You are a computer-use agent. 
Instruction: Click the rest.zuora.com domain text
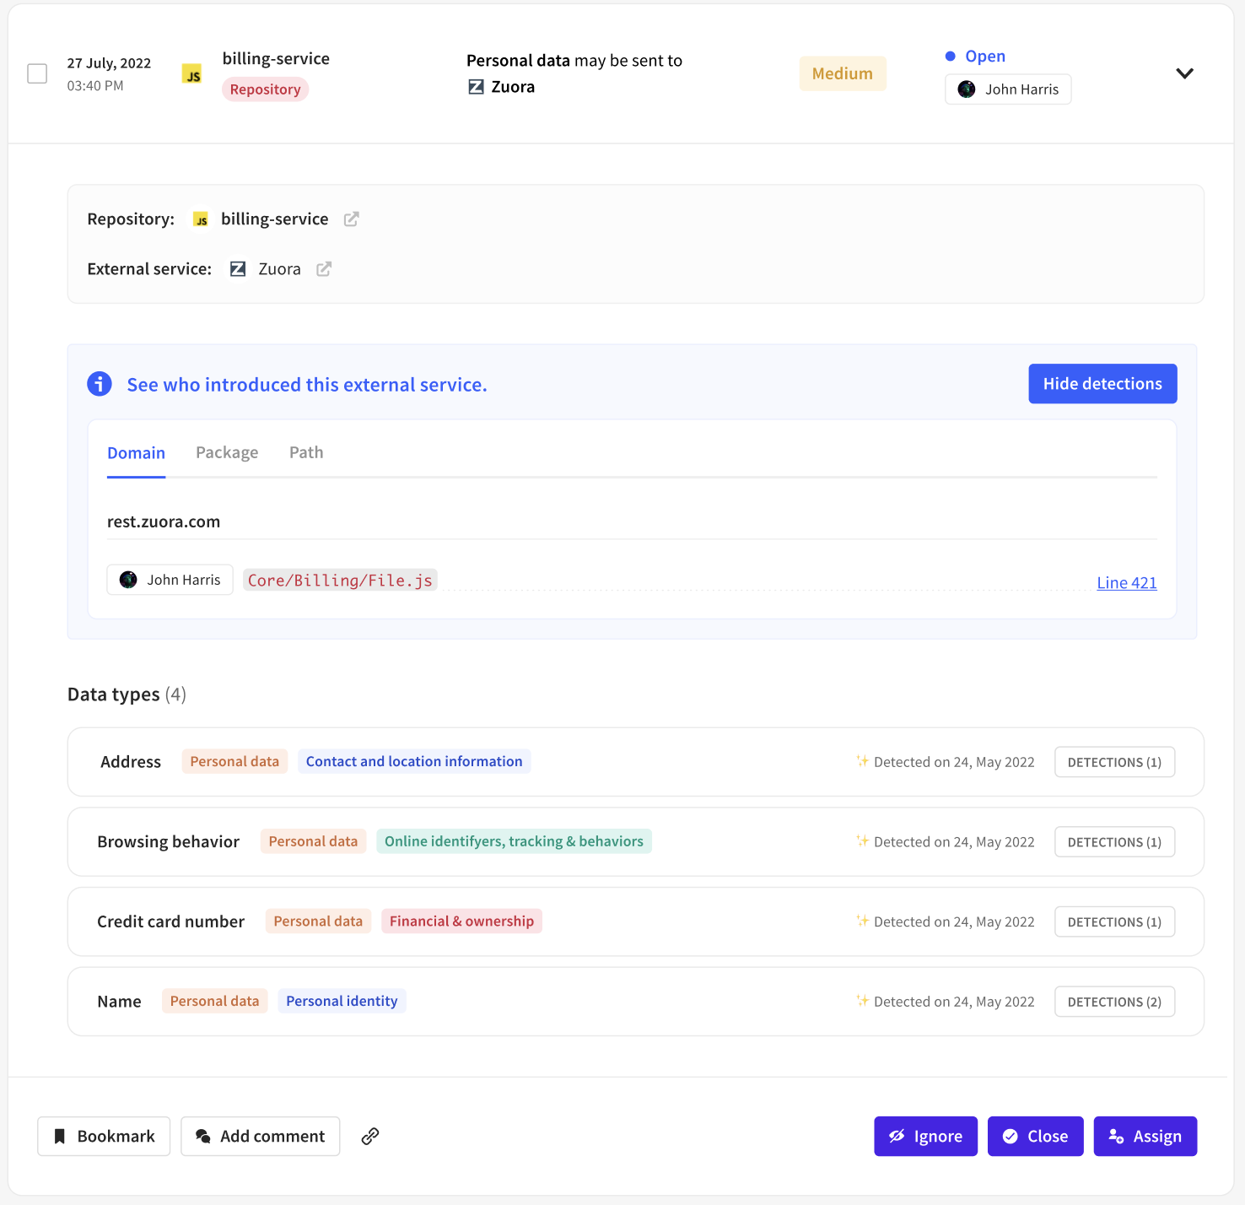coord(164,521)
